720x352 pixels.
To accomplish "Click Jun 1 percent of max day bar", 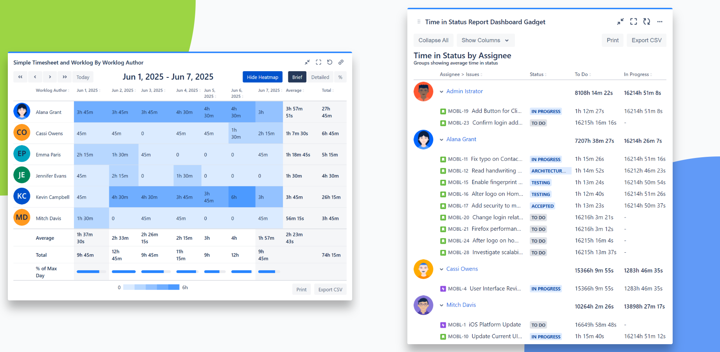I will tap(91, 271).
